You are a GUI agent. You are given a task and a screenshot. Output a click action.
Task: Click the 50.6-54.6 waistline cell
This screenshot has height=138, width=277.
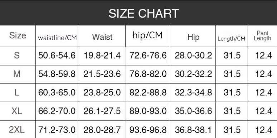(x=57, y=56)
